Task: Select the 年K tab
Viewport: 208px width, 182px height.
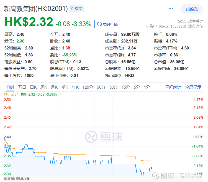Action: (75, 87)
